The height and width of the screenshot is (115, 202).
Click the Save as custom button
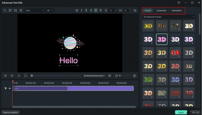pos(10,112)
